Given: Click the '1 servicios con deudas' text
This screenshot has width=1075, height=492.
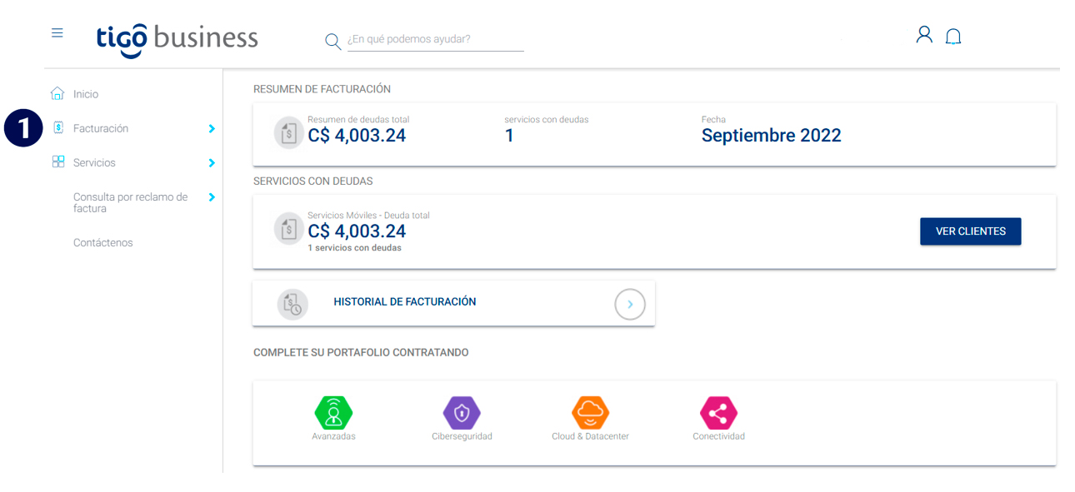Looking at the screenshot, I should pos(354,247).
